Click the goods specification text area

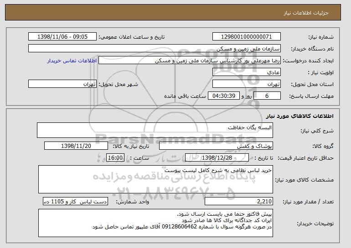[x=155, y=179]
